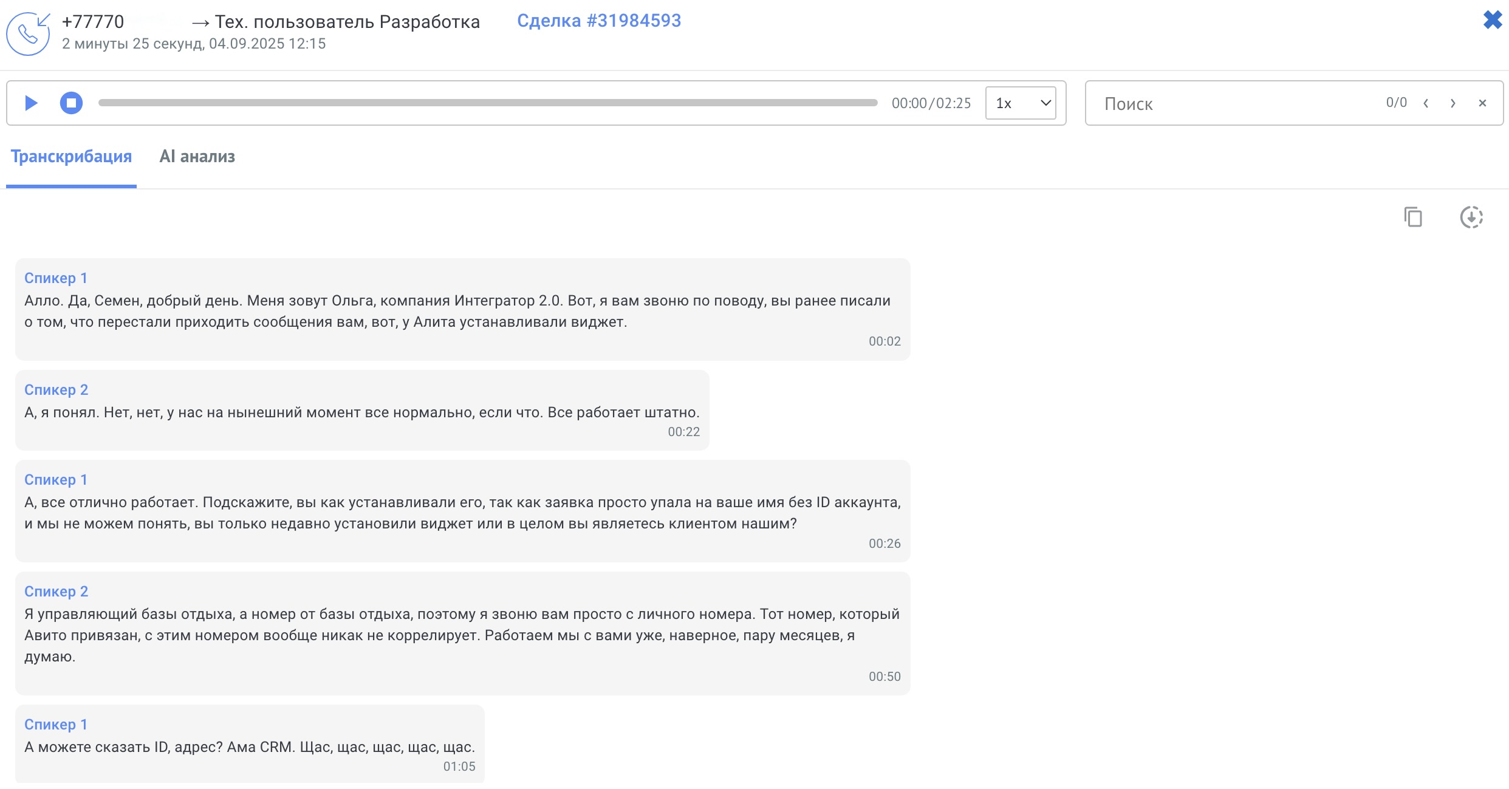Close the call details window
Viewport: 1509px width, 789px height.
pyautogui.click(x=1492, y=20)
